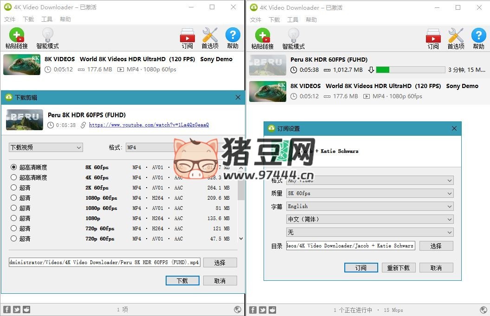
Task: Open Subscriptions toolbar icon in left window
Action: point(187,36)
